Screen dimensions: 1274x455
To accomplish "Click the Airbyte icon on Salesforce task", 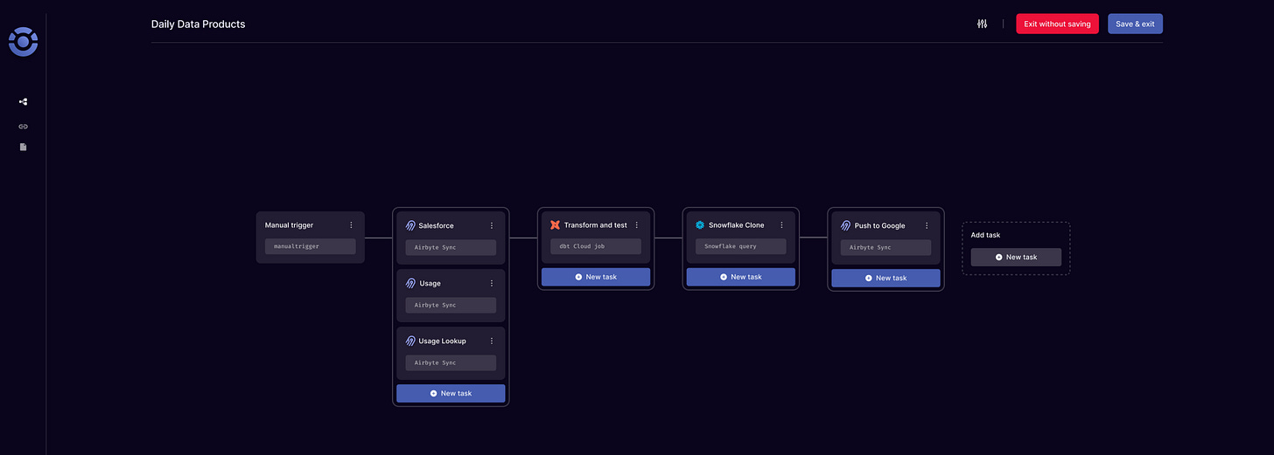I will [x=410, y=225].
